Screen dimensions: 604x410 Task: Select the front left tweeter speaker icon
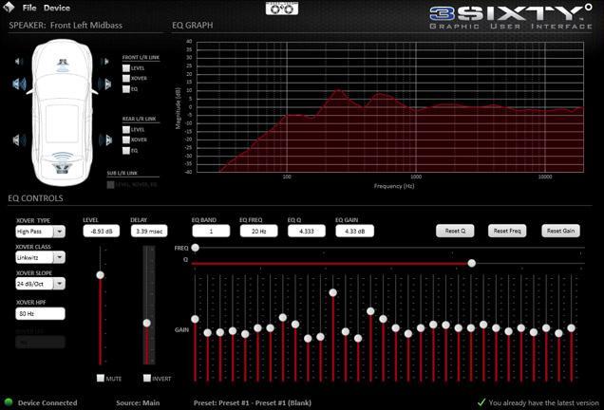pos(19,62)
